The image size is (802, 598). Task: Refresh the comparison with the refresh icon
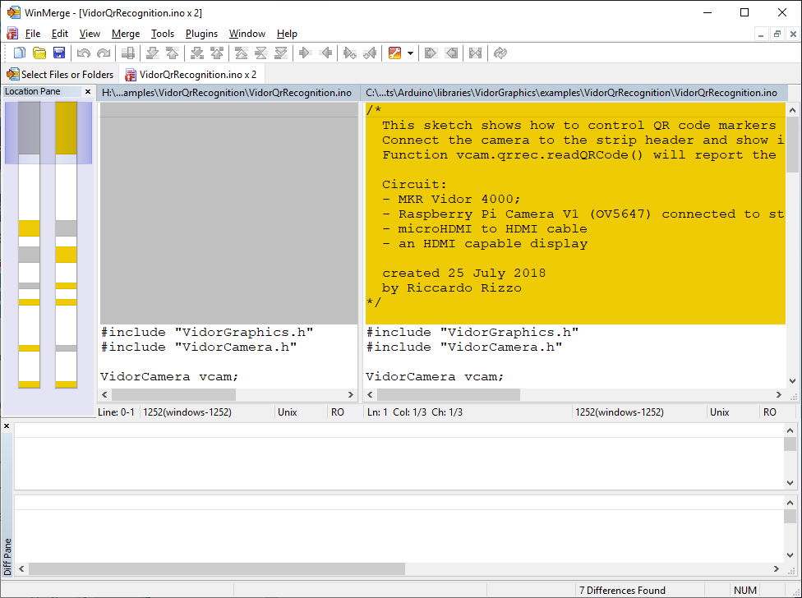click(500, 53)
